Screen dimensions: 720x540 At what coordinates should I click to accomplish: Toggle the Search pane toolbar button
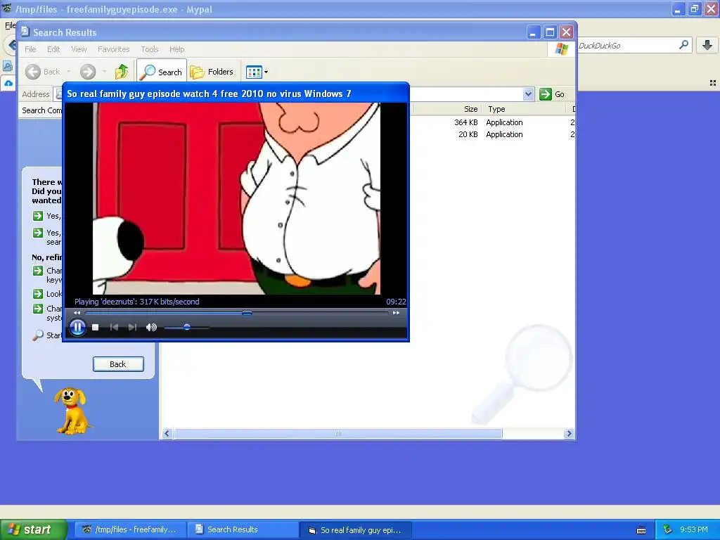[x=162, y=72]
